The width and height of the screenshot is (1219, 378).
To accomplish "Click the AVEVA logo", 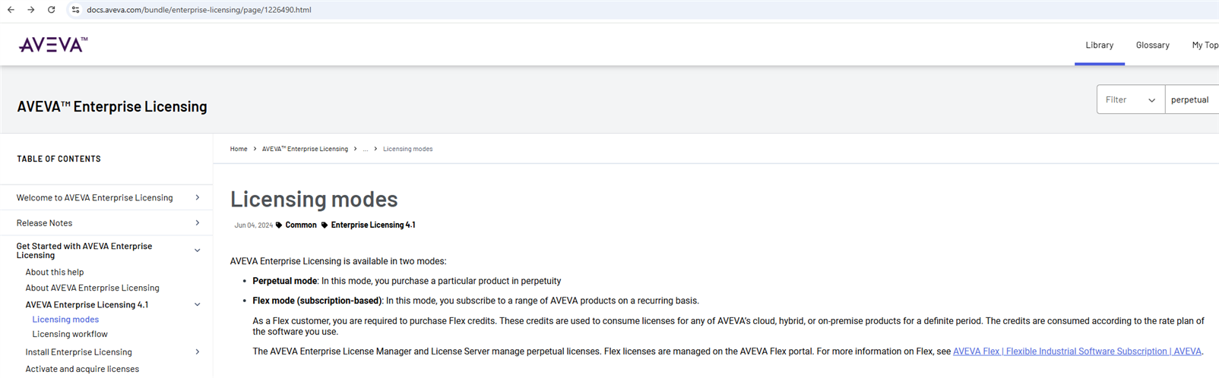I will point(53,45).
